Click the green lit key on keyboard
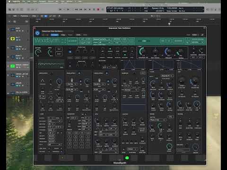Screen dimensions: 227x170 click(x=127, y=158)
